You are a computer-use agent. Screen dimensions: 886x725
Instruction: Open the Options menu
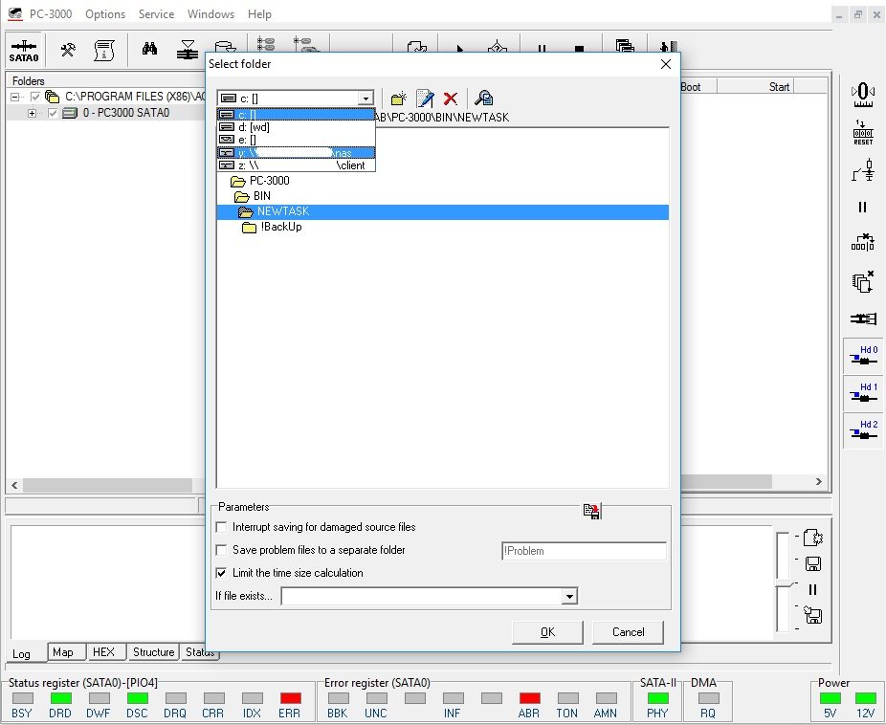pyautogui.click(x=105, y=14)
